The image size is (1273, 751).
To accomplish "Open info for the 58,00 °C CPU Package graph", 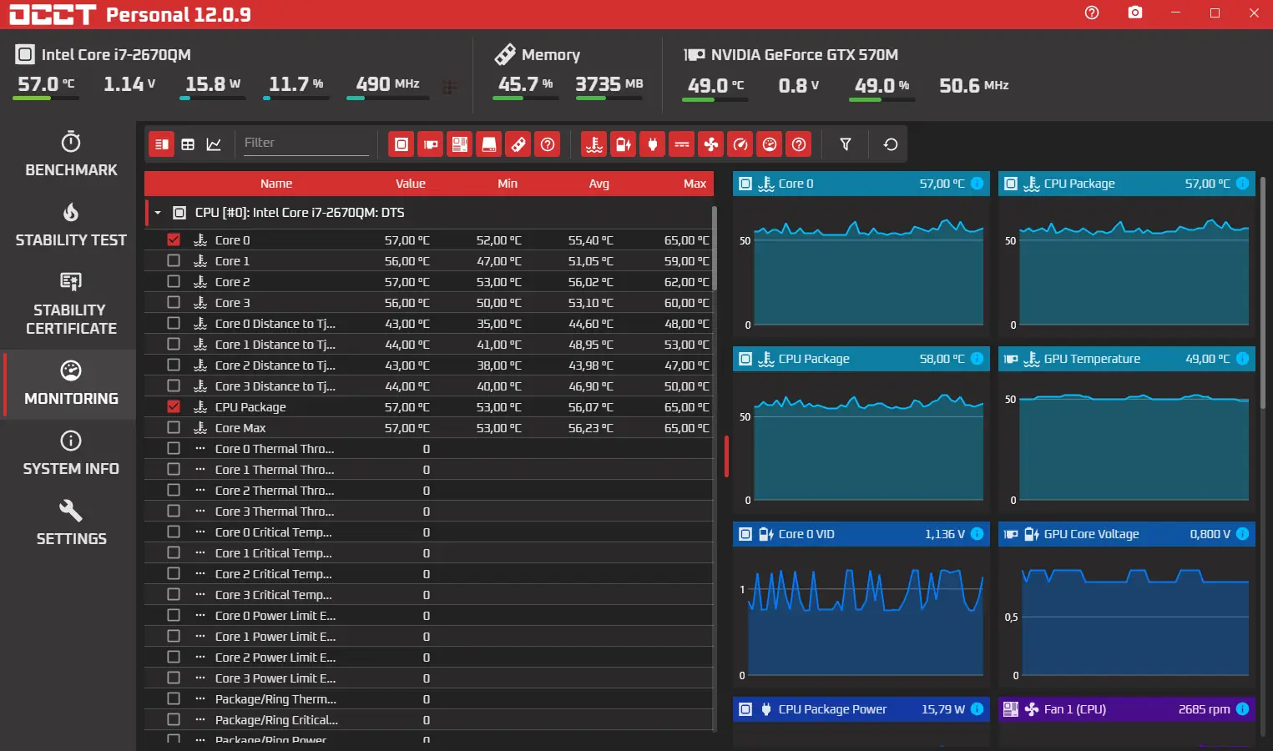I will pyautogui.click(x=977, y=359).
